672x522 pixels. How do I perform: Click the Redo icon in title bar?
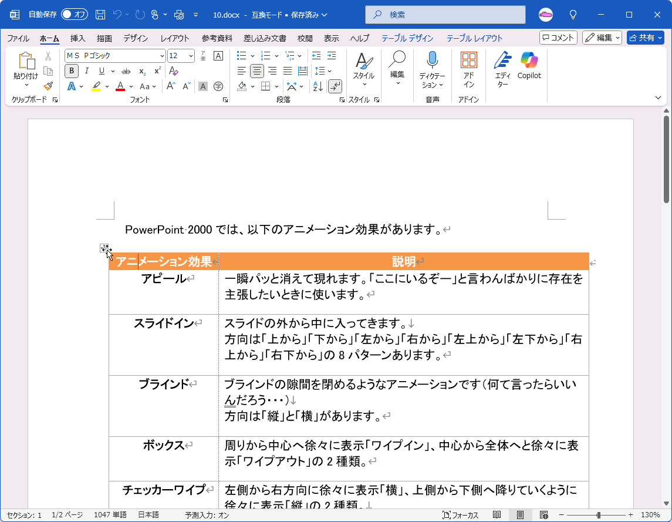point(140,15)
